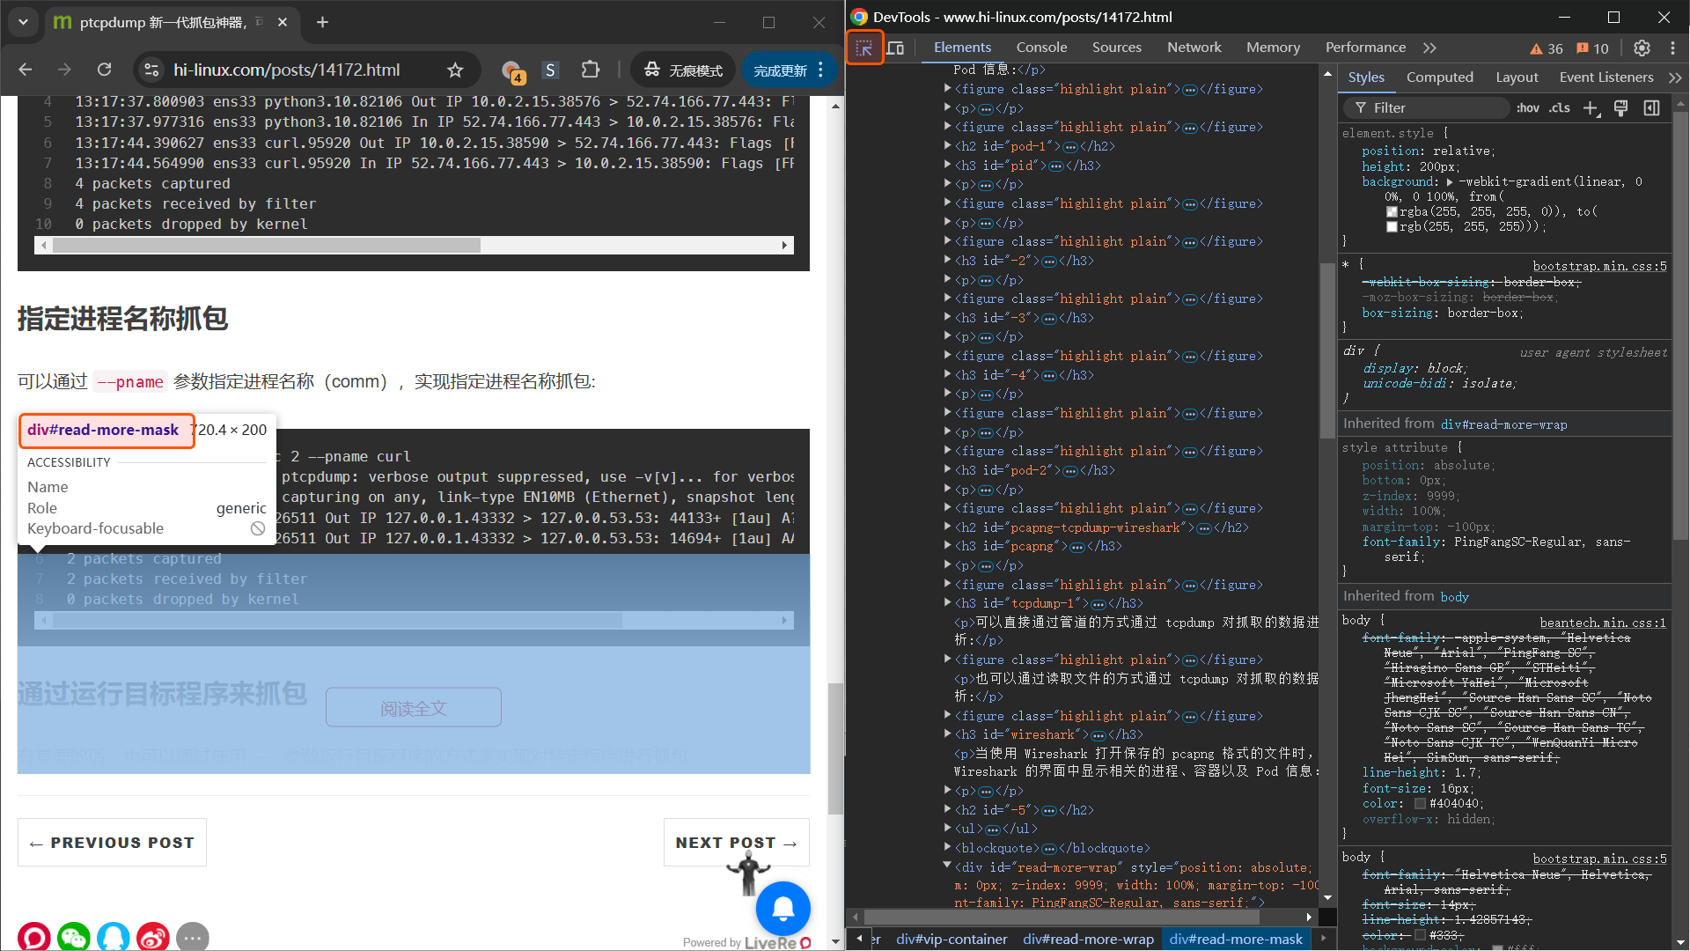Screen dimensions: 1690x951
Task: Bookmark page with star icon
Action: coord(454,70)
